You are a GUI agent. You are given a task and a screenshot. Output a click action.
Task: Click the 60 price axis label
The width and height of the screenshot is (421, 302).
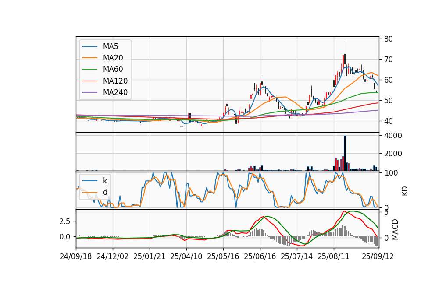[388, 80]
